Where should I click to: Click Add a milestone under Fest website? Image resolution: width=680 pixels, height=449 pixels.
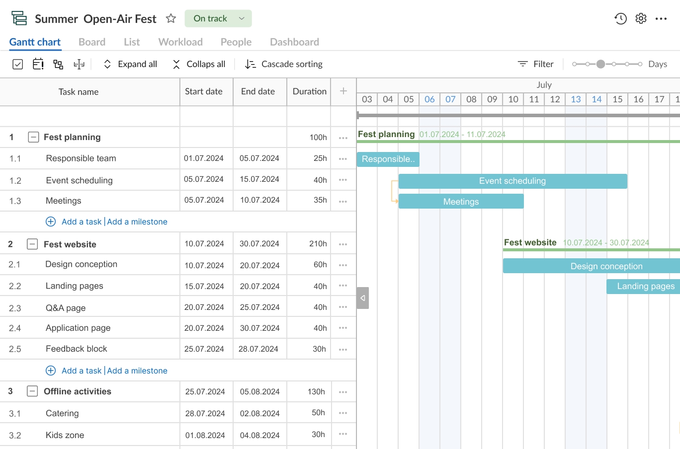137,371
